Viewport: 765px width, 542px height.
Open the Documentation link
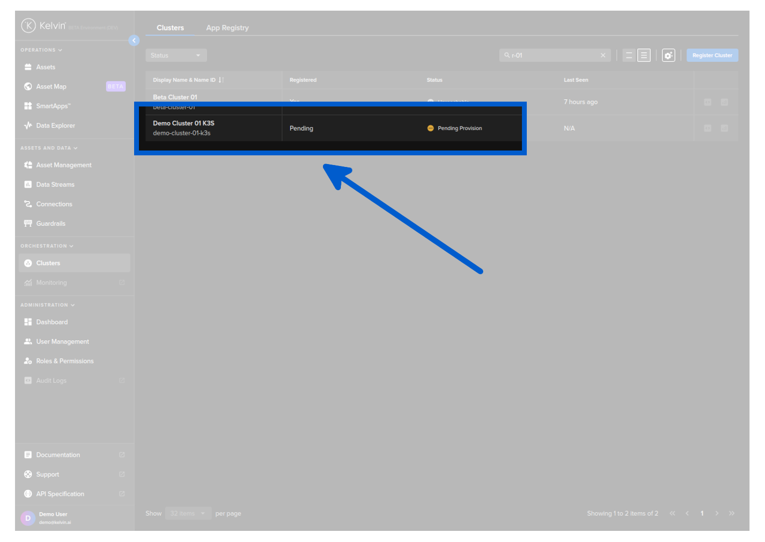pyautogui.click(x=58, y=455)
